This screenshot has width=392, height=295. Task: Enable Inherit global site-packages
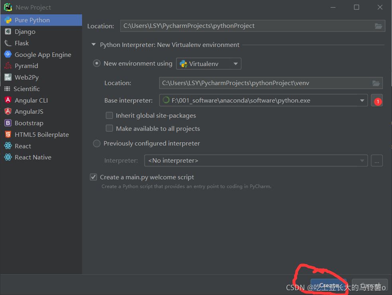(109, 115)
